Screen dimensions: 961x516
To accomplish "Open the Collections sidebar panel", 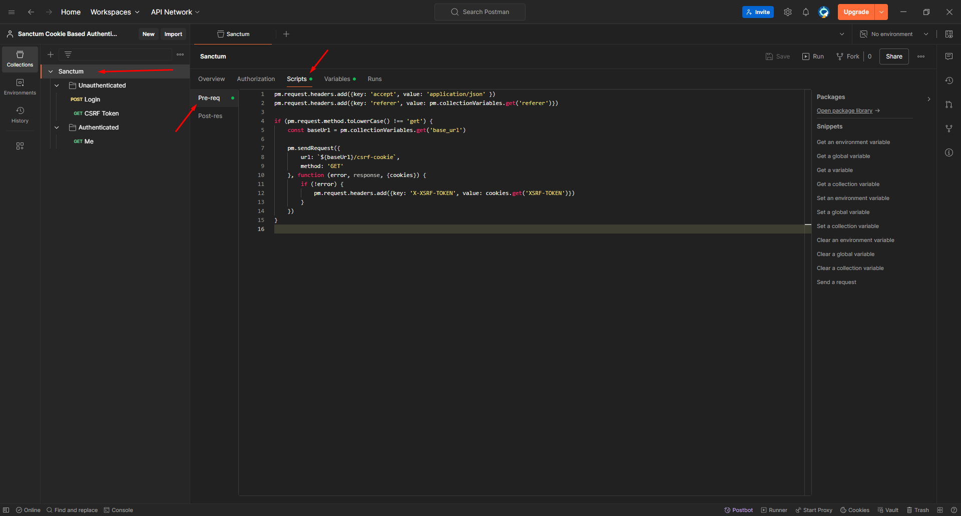I will 20,59.
